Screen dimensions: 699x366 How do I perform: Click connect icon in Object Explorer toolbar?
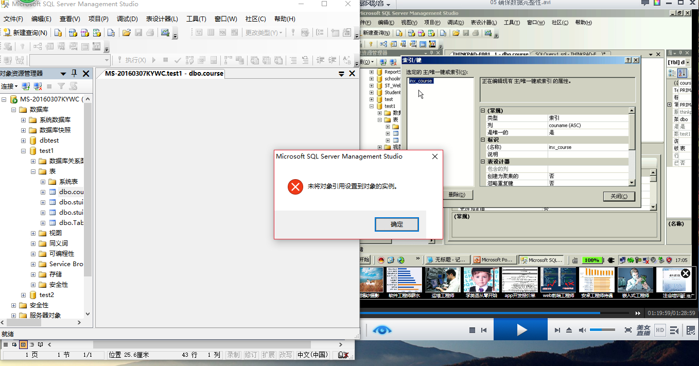(25, 86)
